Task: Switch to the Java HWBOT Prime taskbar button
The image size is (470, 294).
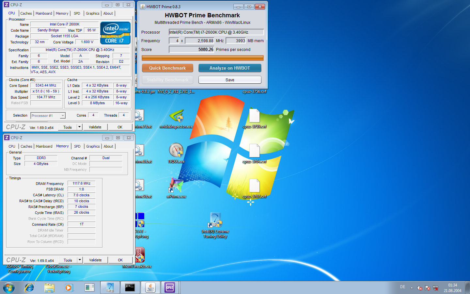Action: tap(150, 287)
